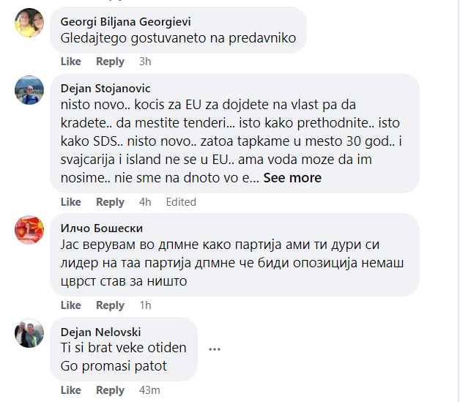Open the Илчо Бошески name link
The height and width of the screenshot is (402, 460).
point(101,228)
